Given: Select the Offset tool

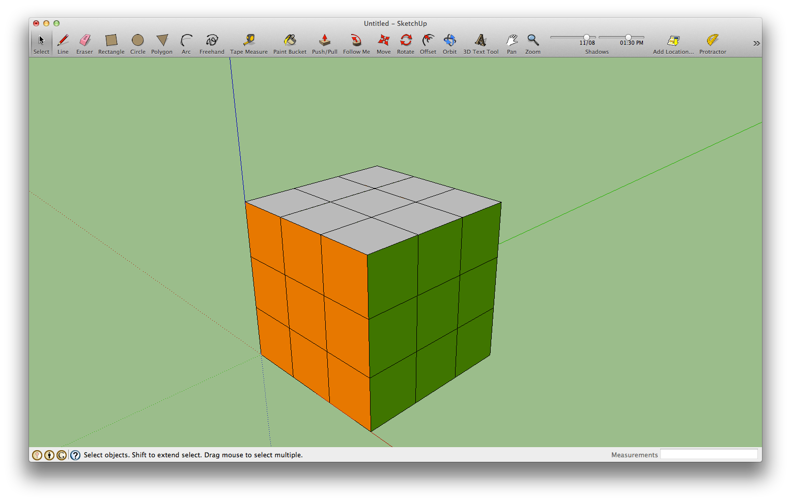Looking at the screenshot, I should point(428,41).
